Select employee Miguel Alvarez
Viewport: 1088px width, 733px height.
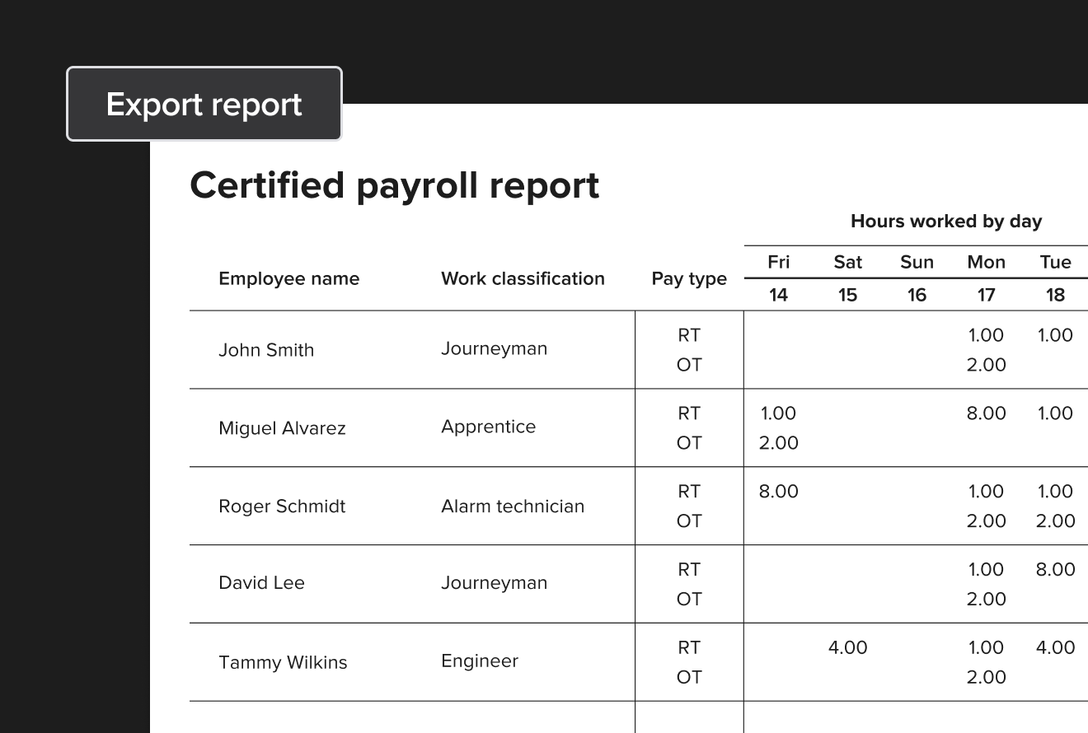click(282, 428)
